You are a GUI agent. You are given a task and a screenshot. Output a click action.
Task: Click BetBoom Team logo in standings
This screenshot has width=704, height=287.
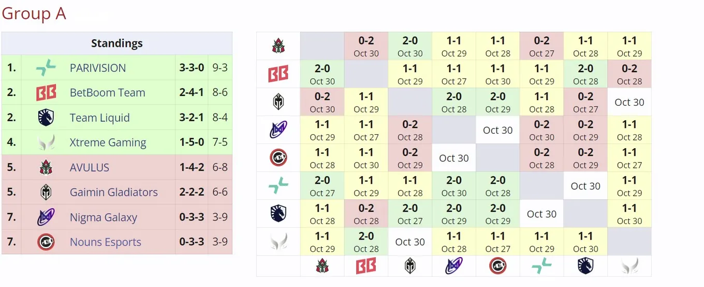point(46,93)
